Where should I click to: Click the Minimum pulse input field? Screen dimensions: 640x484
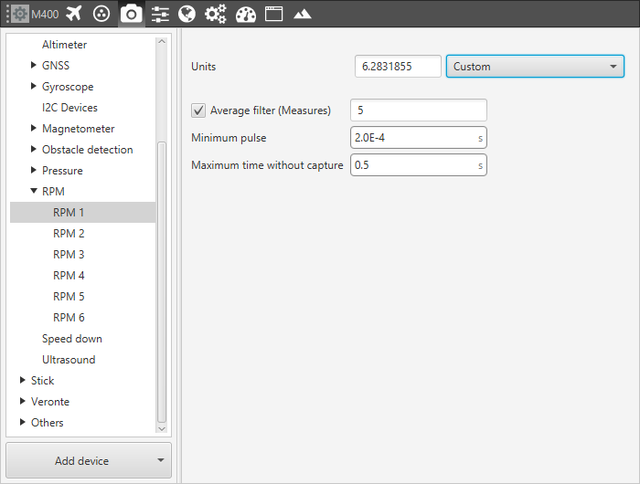coord(419,137)
